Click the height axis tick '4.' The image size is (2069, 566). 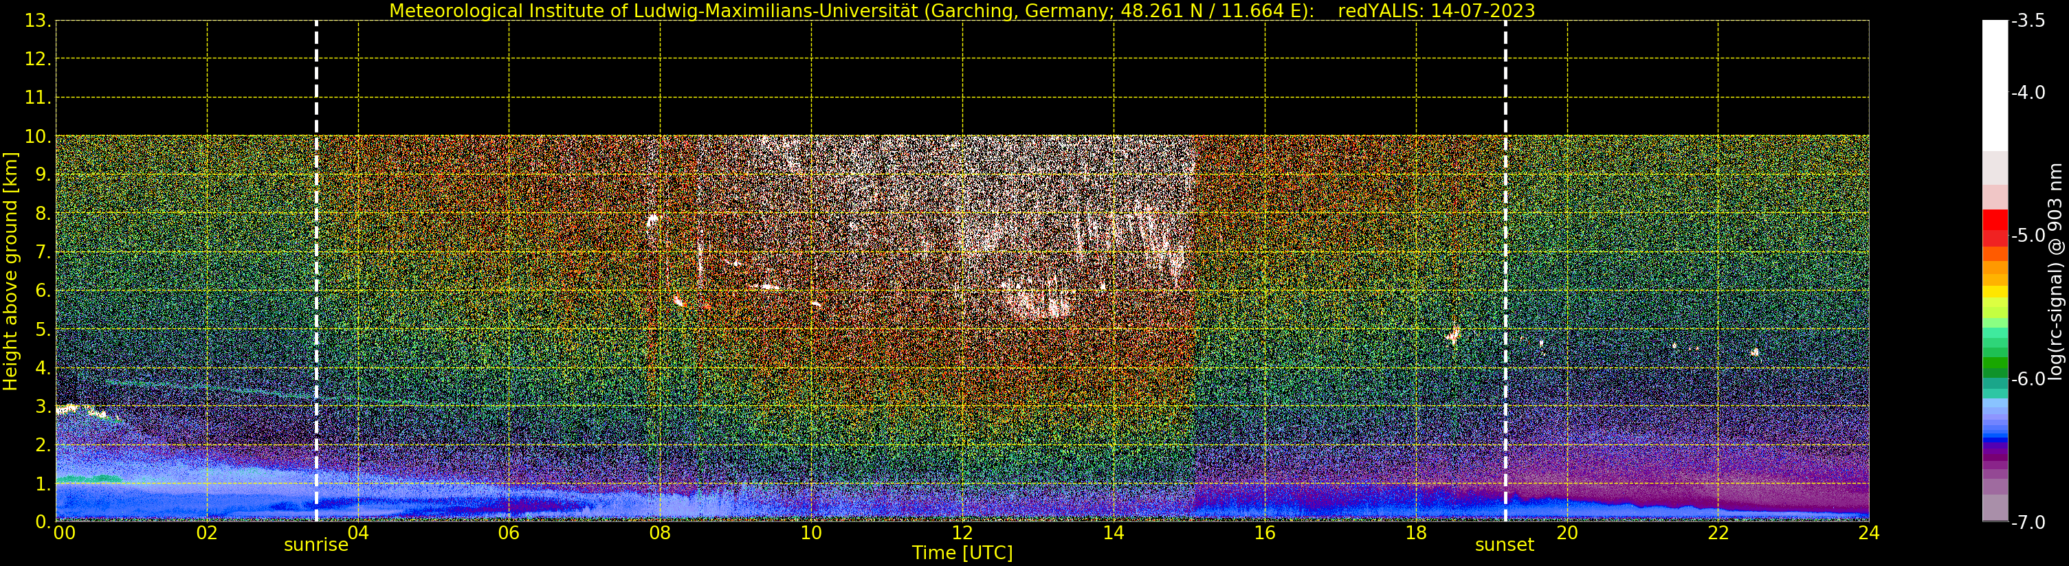[43, 367]
